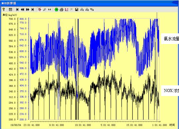This screenshot has height=129, width=179.
Task: Open the trend settings list icon
Action: (10, 9)
